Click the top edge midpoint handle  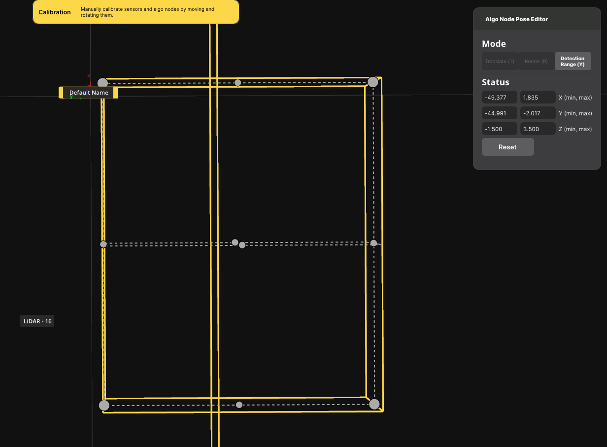[x=238, y=82]
